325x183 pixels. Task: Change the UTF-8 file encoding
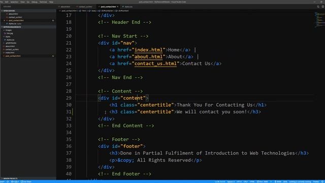coord(239,181)
